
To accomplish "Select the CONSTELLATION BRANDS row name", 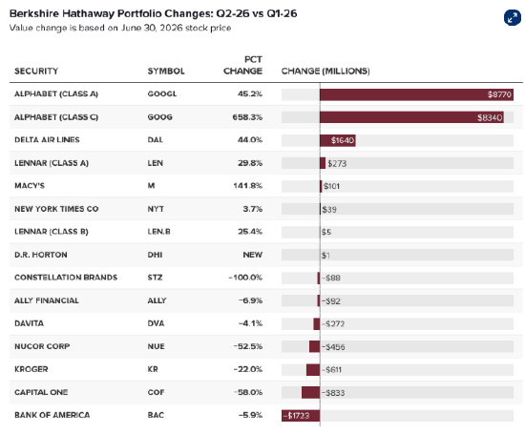I will pos(66,278).
